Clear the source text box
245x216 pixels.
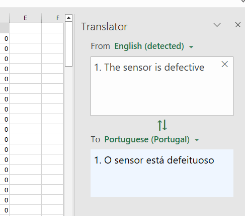click(x=224, y=64)
